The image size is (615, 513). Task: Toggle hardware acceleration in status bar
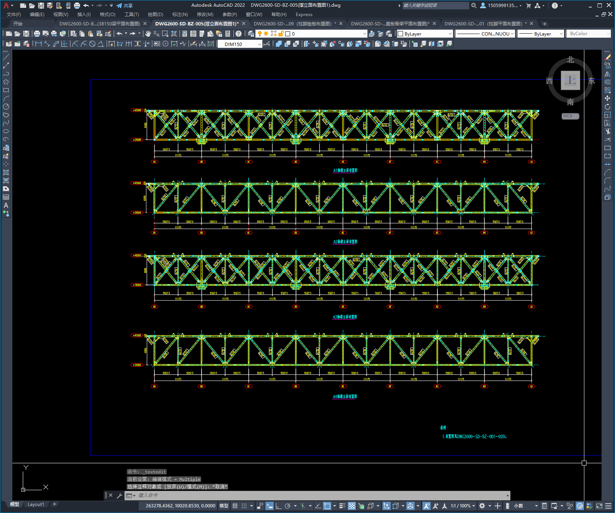[x=580, y=506]
